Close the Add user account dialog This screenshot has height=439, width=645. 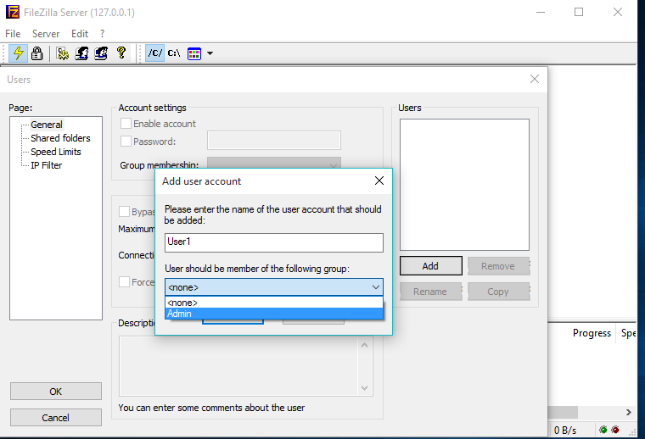379,181
